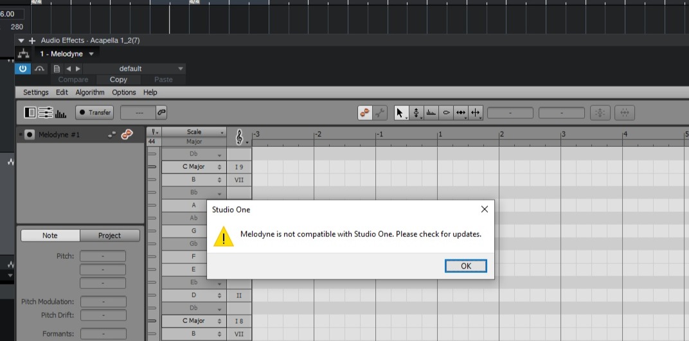
Task: Open the tuning fork dropdown
Action: [154, 132]
